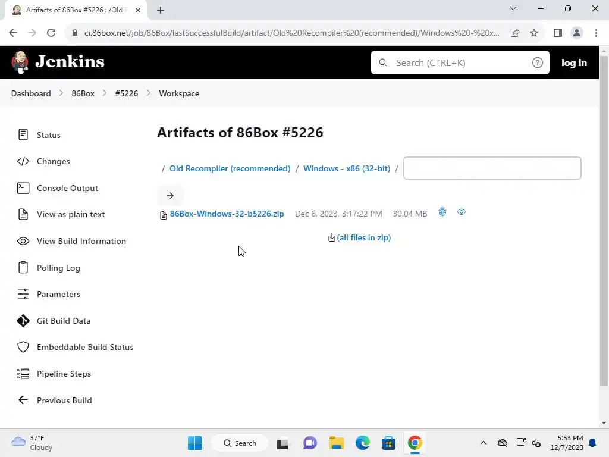Open Console Output
The image size is (609, 457).
67,188
